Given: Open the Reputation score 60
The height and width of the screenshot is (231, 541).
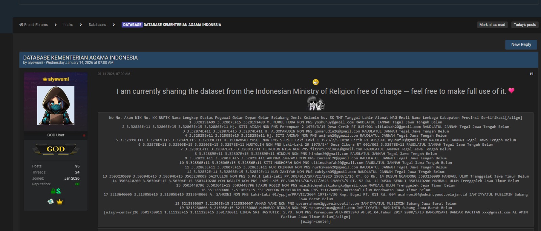Looking at the screenshot, I should (x=77, y=184).
